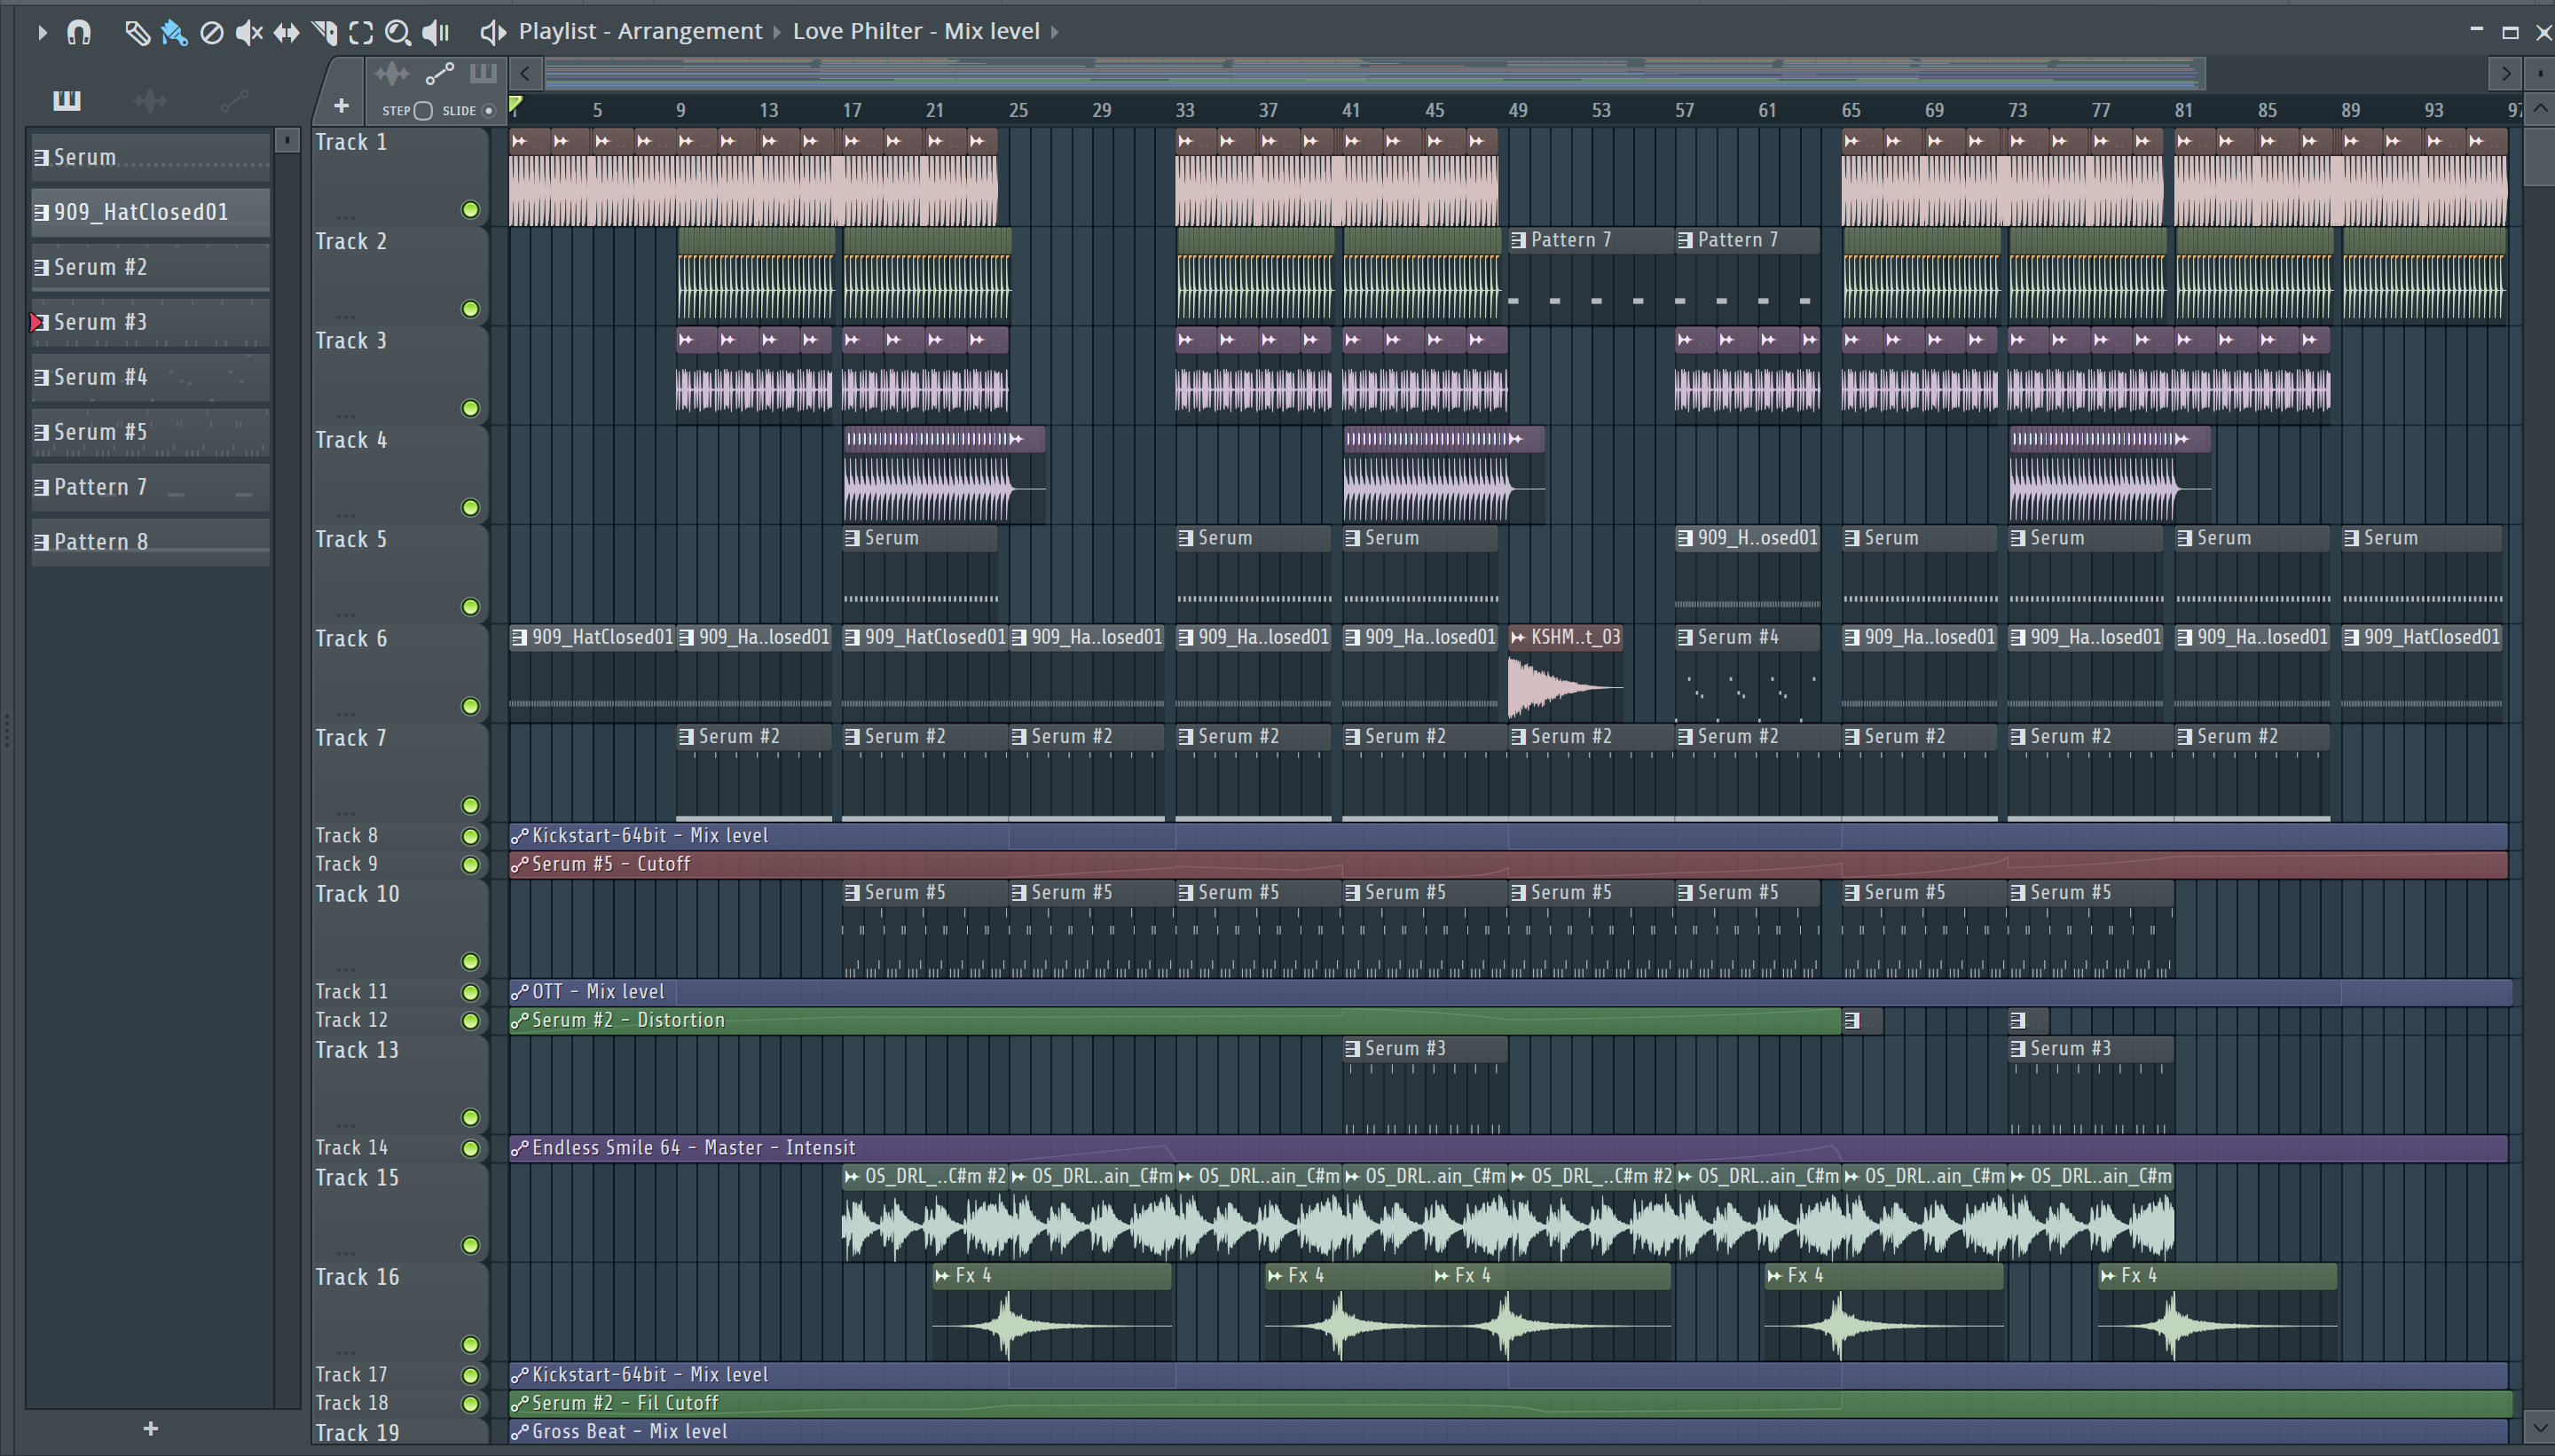The image size is (2555, 1456).
Task: Mute Track 2 with its green LED
Action: pos(470,309)
